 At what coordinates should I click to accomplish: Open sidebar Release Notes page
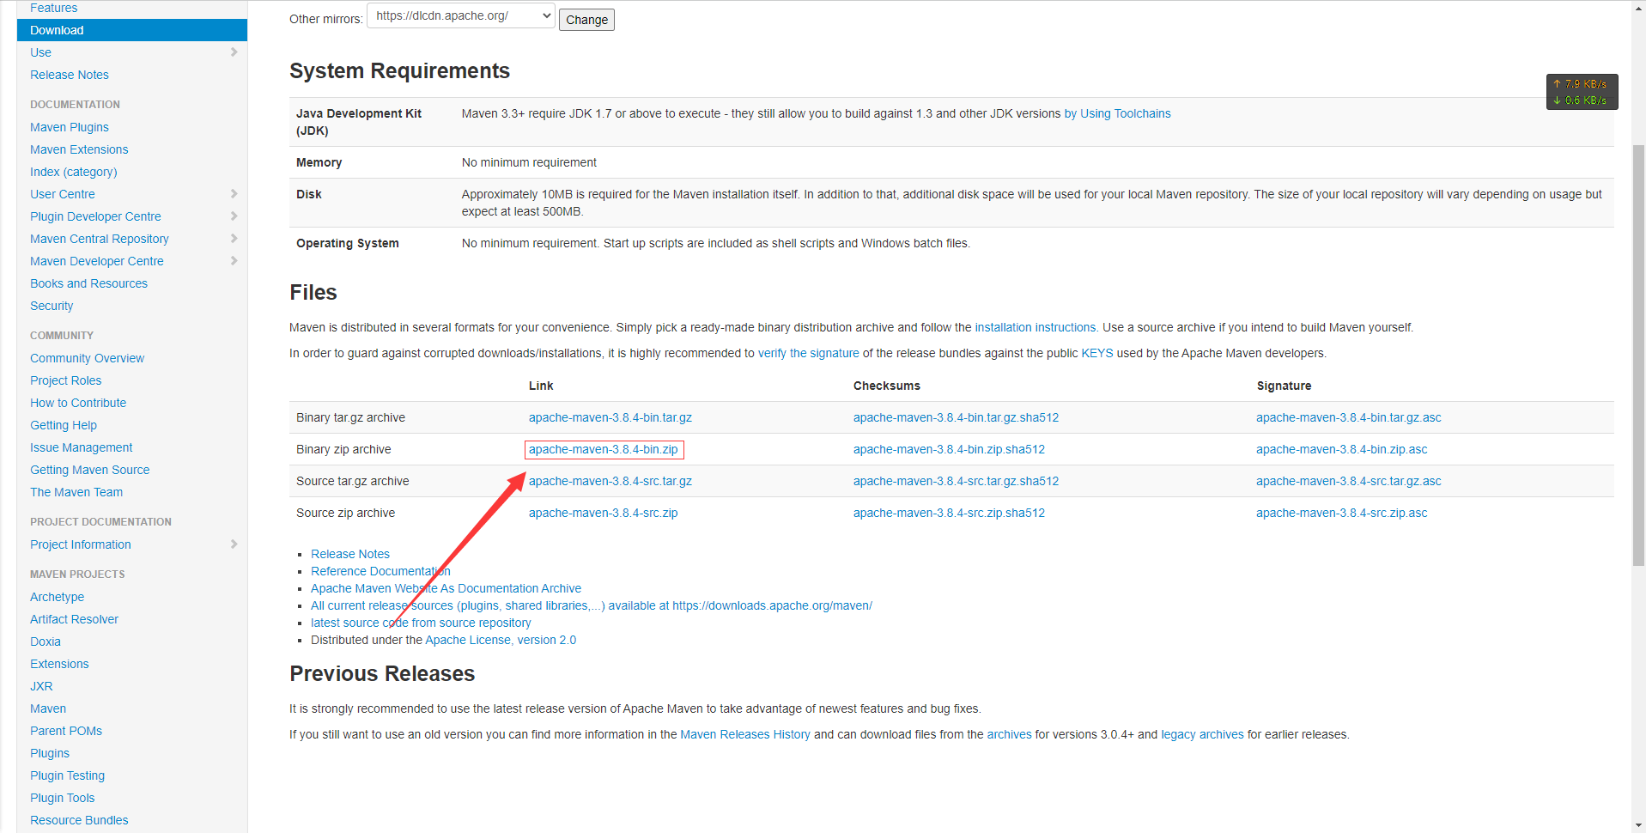[70, 75]
